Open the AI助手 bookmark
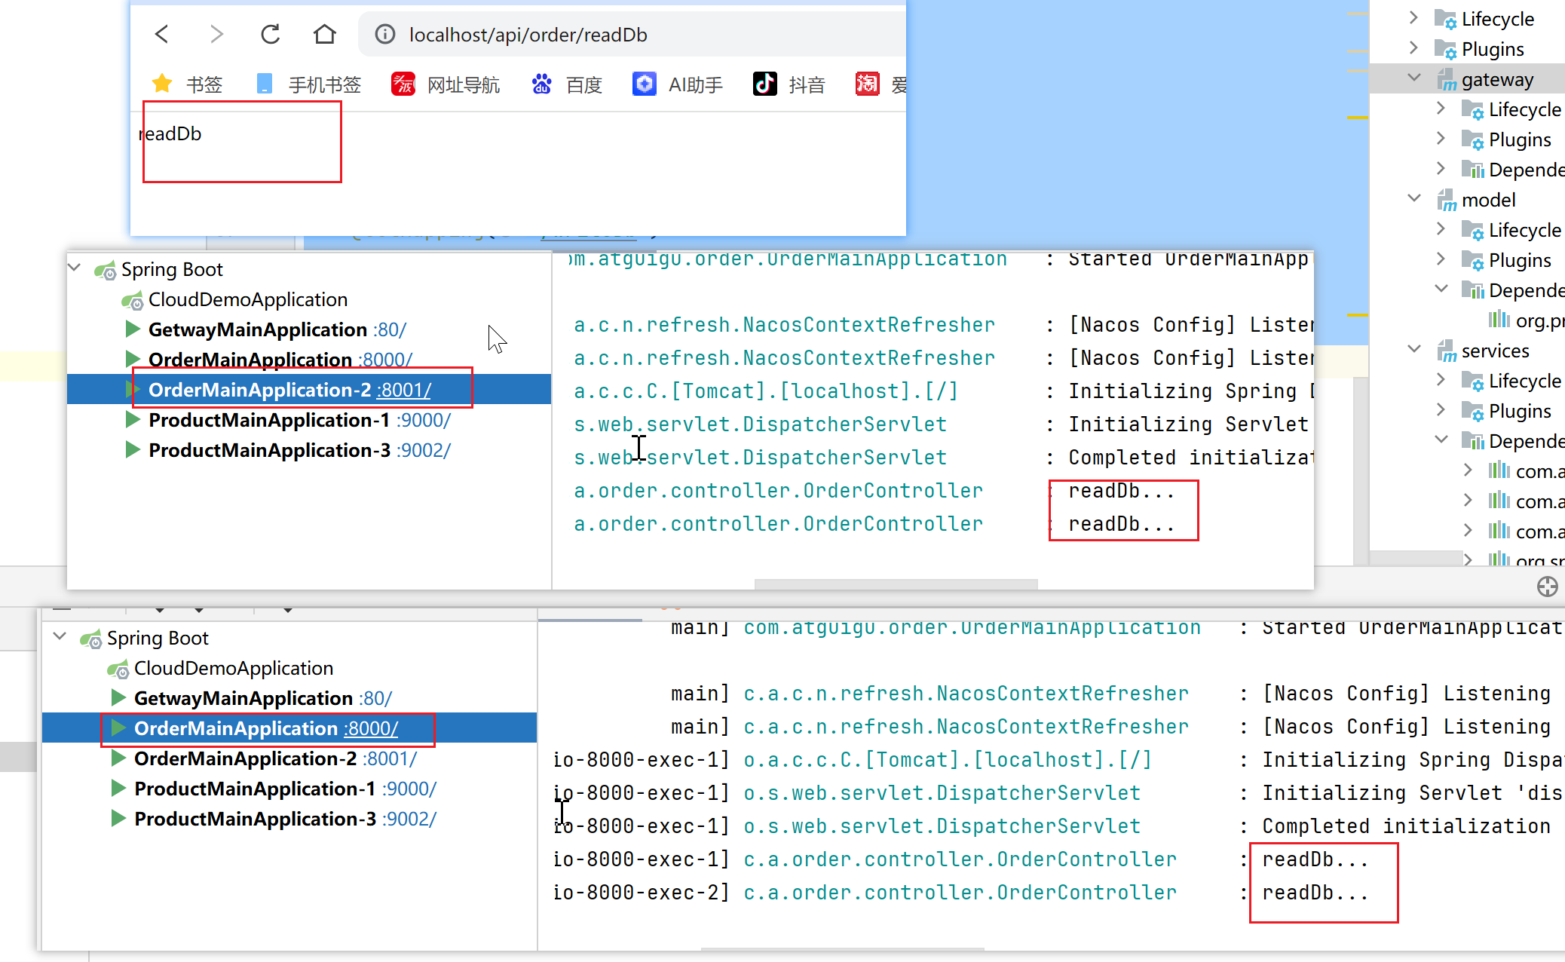The width and height of the screenshot is (1565, 962). pyautogui.click(x=678, y=84)
